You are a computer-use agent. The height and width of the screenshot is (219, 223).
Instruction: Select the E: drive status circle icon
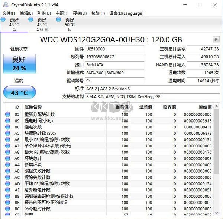point(59,19)
